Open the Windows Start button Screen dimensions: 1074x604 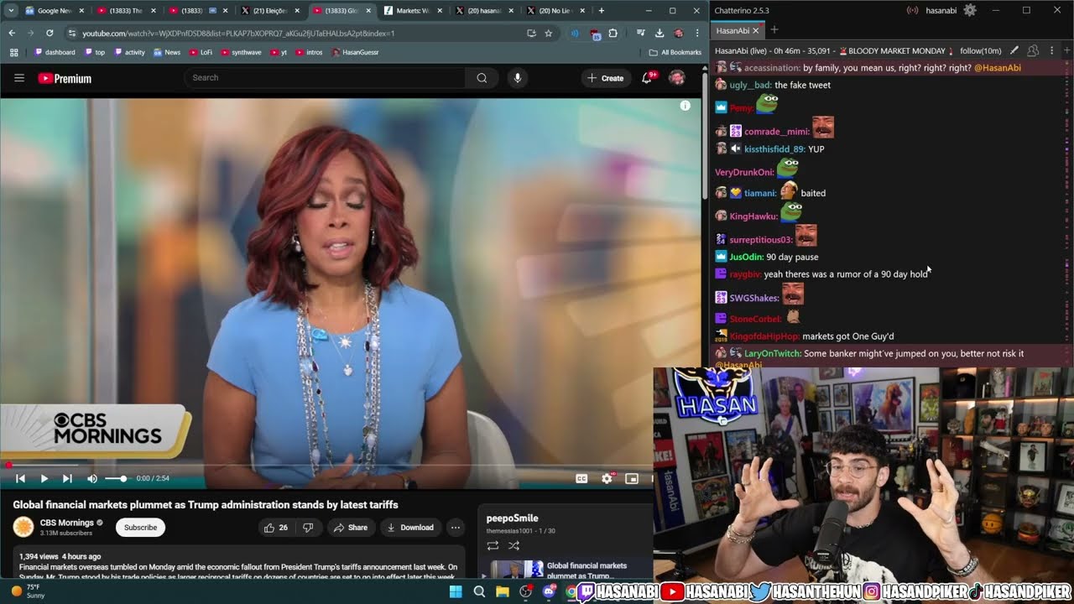[456, 591]
